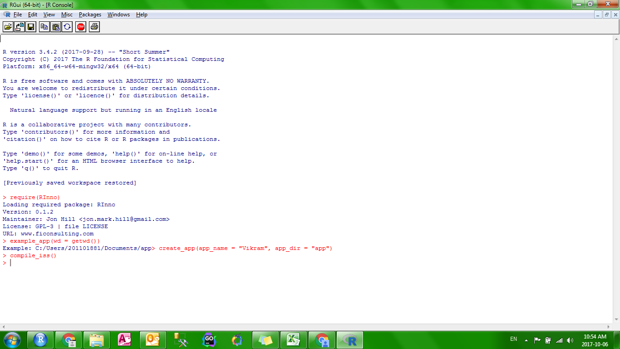Click "Type 'q()' to quit R." line
Image resolution: width=620 pixels, height=349 pixels.
tap(41, 168)
